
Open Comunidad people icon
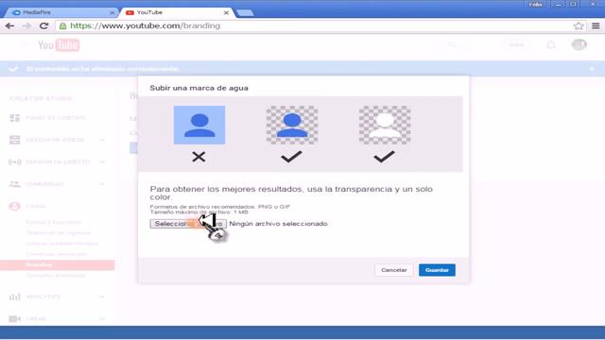click(x=15, y=184)
